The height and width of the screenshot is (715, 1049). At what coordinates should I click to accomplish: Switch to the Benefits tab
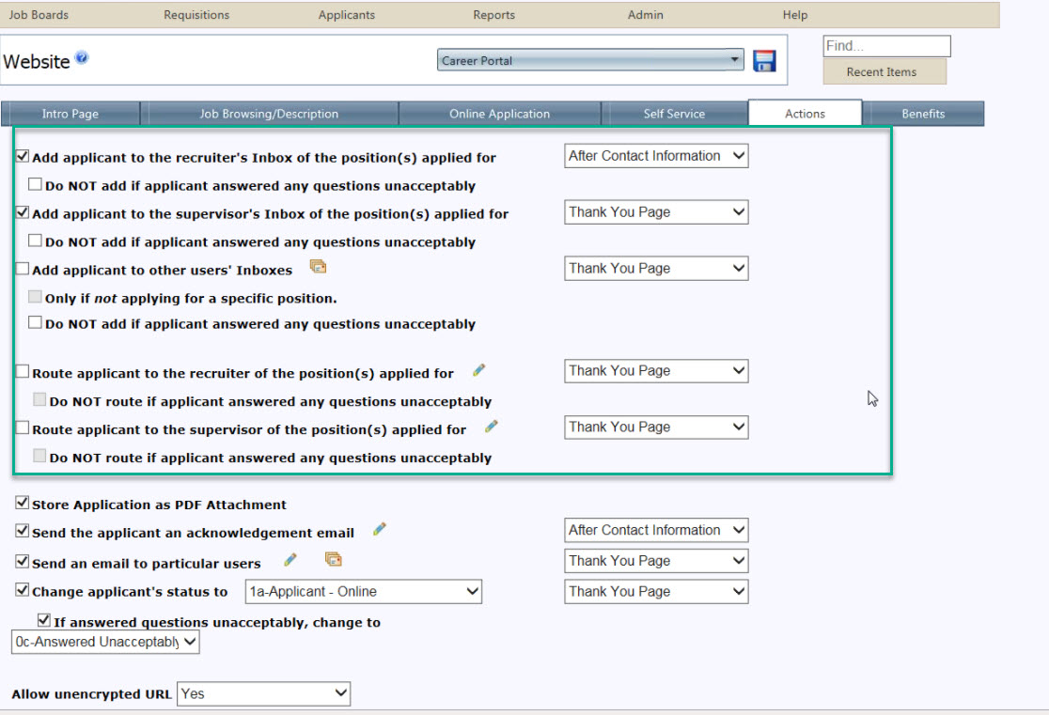pos(922,114)
